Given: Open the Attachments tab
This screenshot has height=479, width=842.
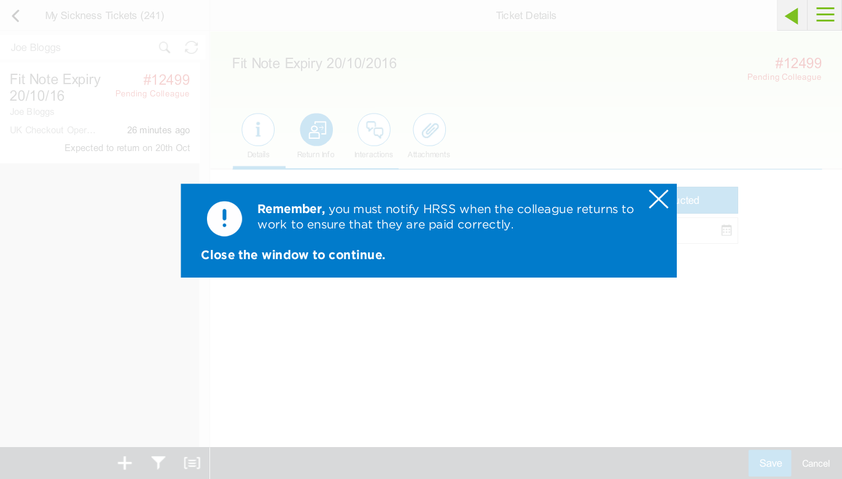Looking at the screenshot, I should 429,130.
